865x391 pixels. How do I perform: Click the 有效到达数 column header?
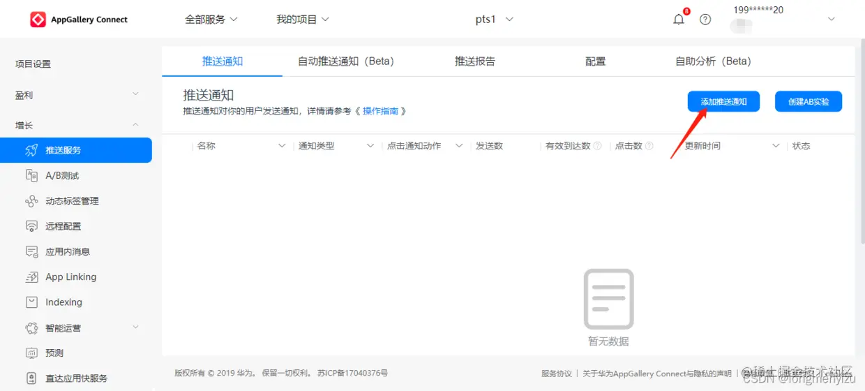coord(568,146)
